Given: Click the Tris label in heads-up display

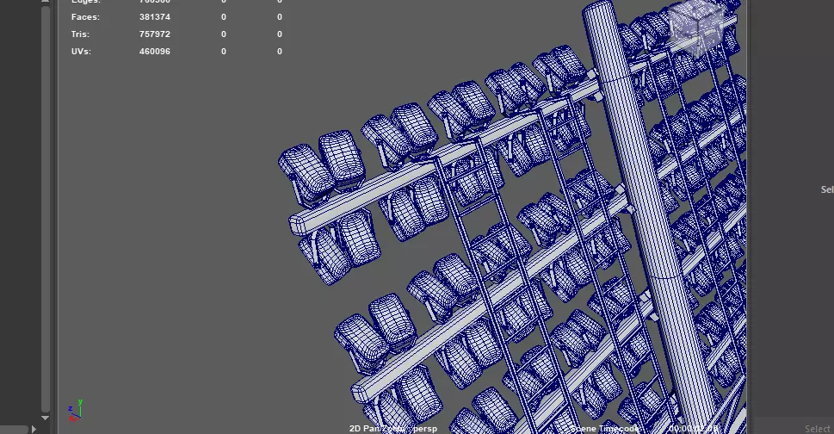Looking at the screenshot, I should (80, 34).
